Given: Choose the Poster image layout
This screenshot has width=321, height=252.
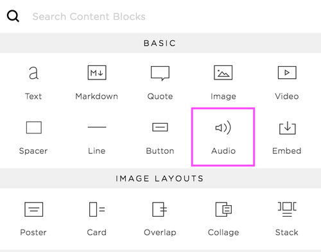Looking at the screenshot, I should point(33,219).
